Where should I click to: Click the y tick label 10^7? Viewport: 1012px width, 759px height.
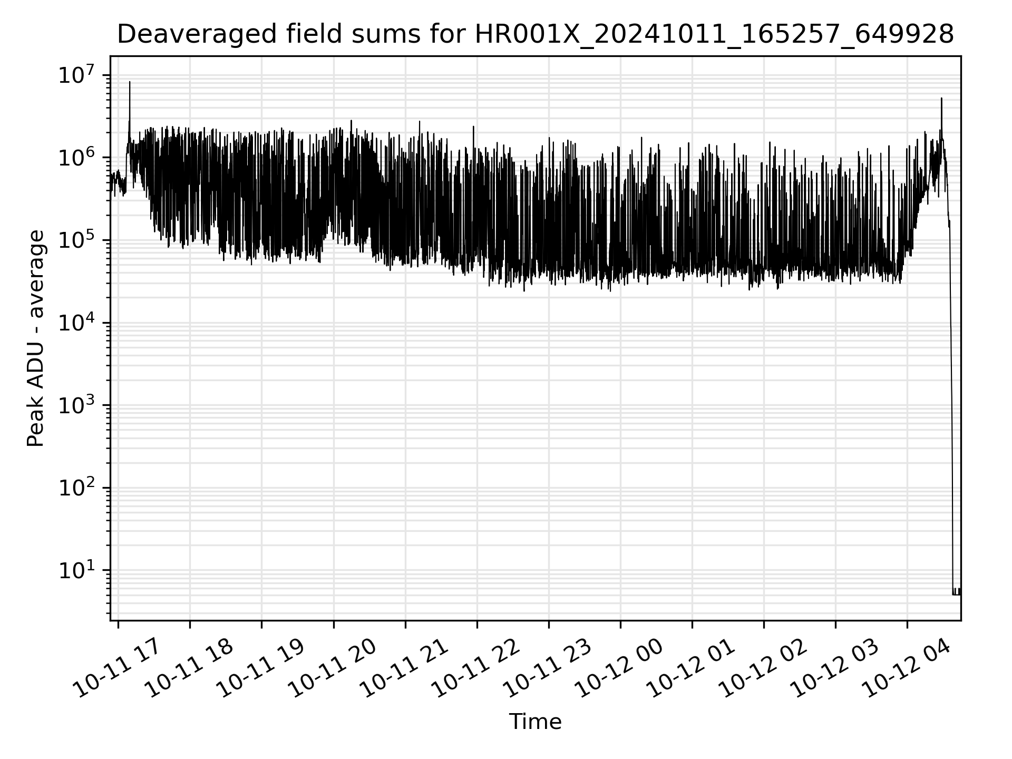coord(77,75)
